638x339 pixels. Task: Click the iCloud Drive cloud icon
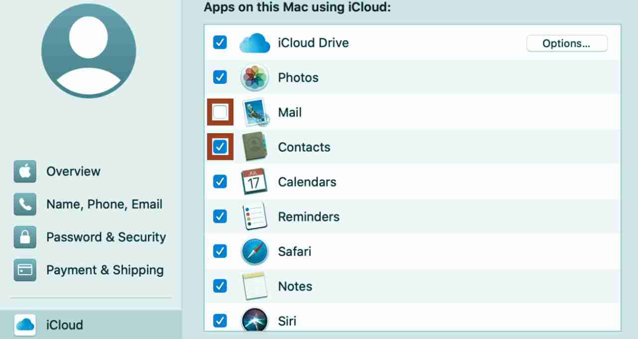click(x=255, y=43)
